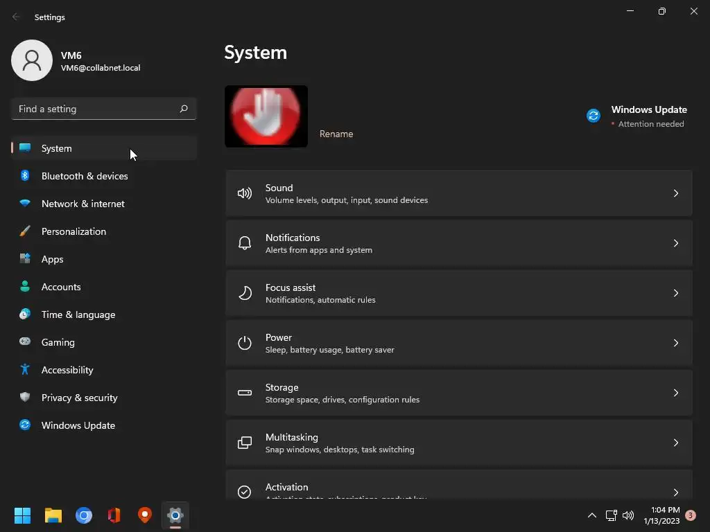Click the Multitasking windows icon
710x532 pixels.
245,443
